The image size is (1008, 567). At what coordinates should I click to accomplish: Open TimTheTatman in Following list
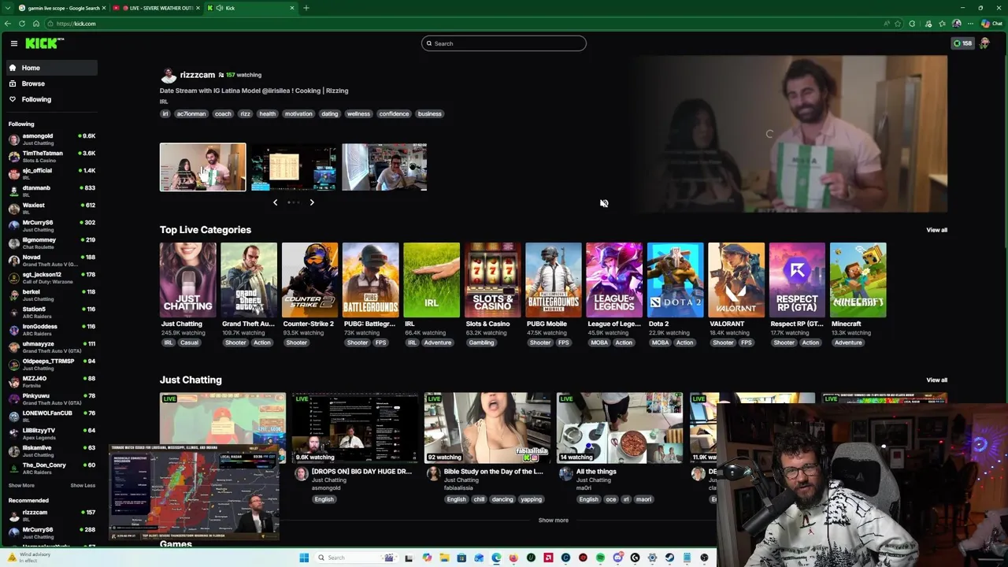(52, 157)
